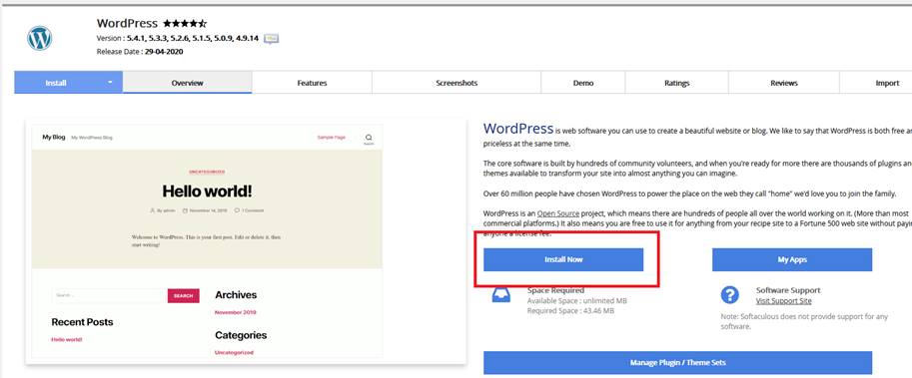912x378 pixels.
Task: Click the WordPress heading in the description
Action: tap(518, 129)
